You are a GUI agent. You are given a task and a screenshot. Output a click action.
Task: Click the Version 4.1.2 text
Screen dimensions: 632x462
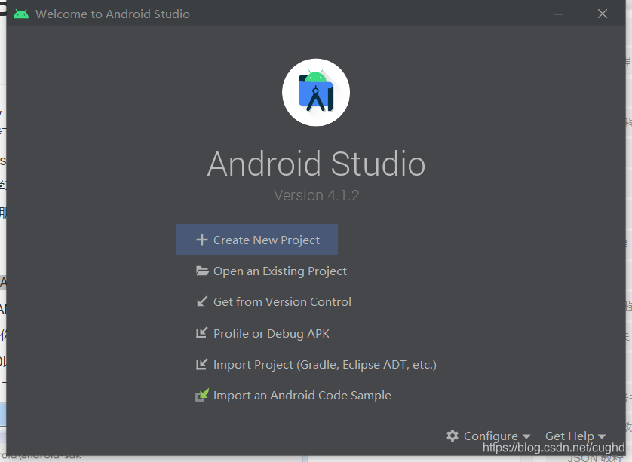click(317, 195)
